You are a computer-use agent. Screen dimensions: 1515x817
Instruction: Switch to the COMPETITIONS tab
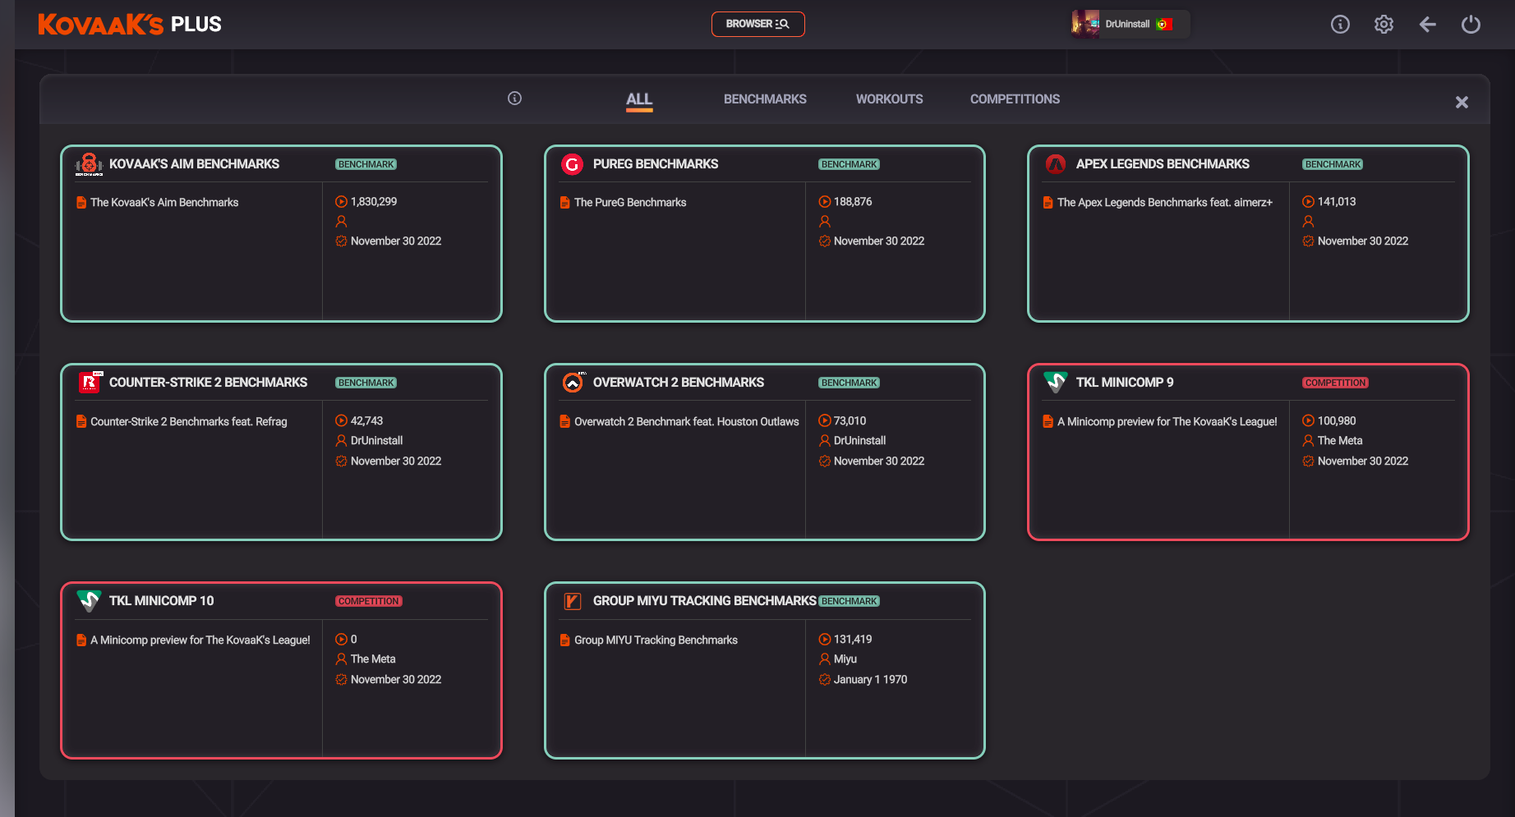point(1015,99)
